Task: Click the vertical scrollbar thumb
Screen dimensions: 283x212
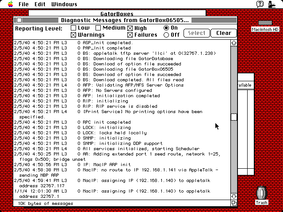Action: pos(234,117)
